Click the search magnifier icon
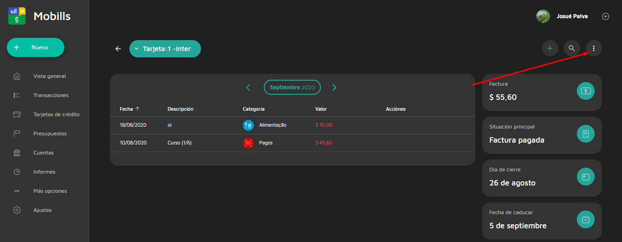622x242 pixels. pos(571,48)
